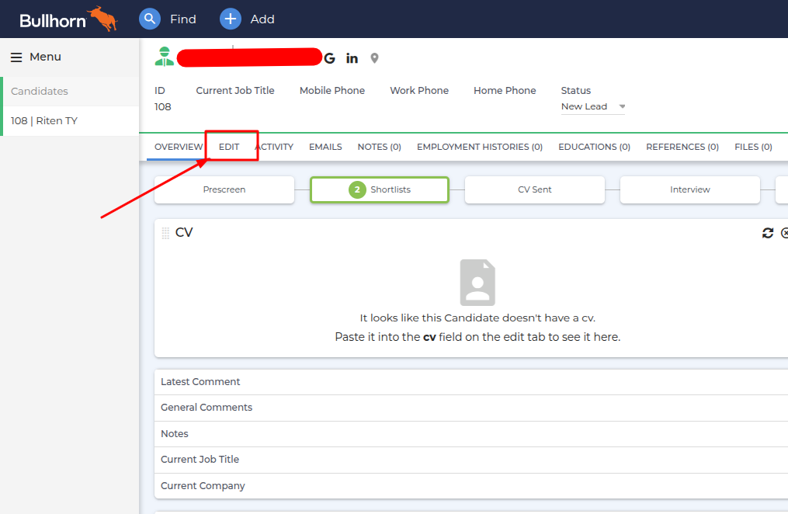Select the NOTES (0) tab
The image size is (788, 514).
(379, 146)
